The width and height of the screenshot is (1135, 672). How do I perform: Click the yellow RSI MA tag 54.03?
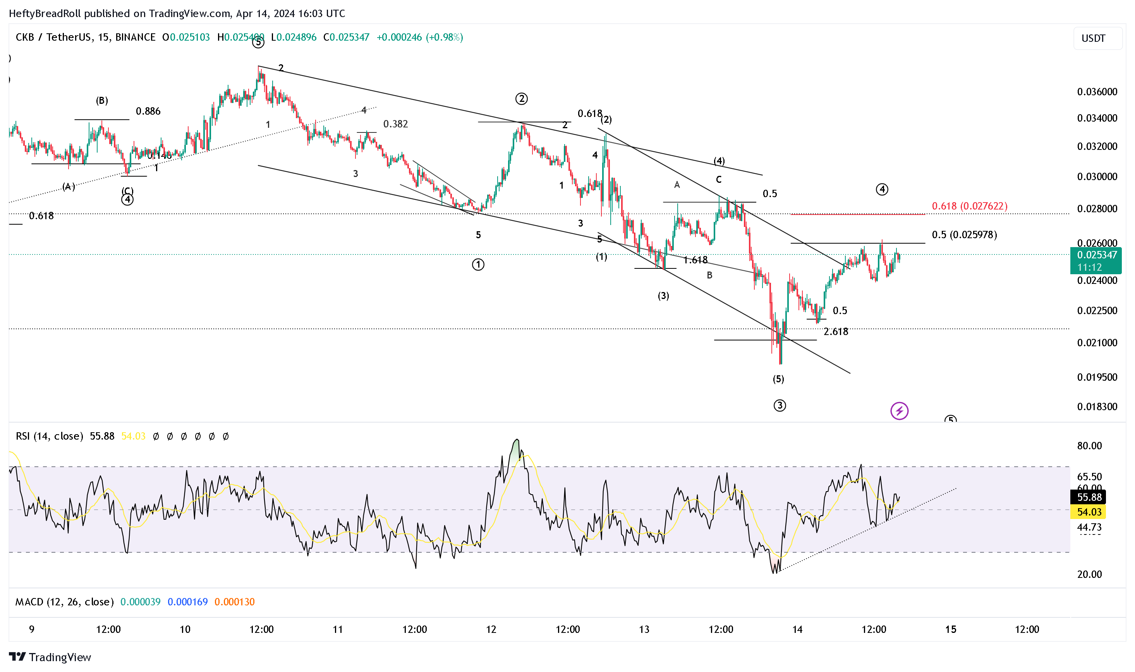click(x=1088, y=512)
